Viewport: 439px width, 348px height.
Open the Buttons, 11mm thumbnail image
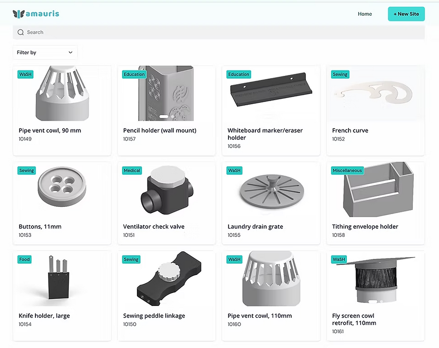pyautogui.click(x=62, y=187)
